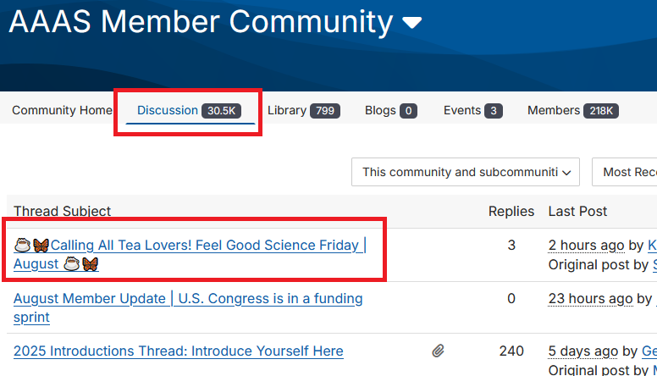This screenshot has width=657, height=376.
Task: Open the Events tab
Action: coord(462,110)
